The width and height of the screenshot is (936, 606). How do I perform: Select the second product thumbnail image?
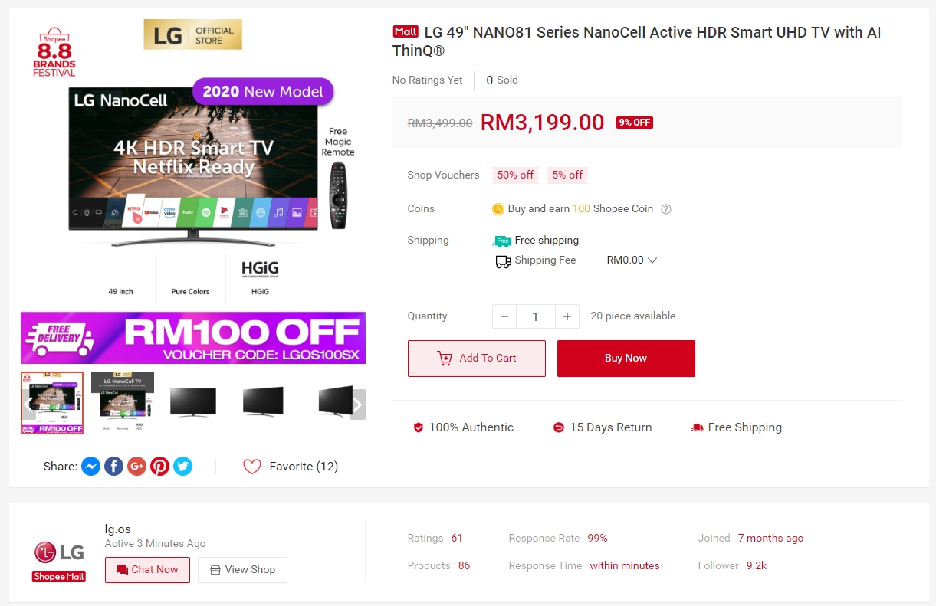[123, 403]
